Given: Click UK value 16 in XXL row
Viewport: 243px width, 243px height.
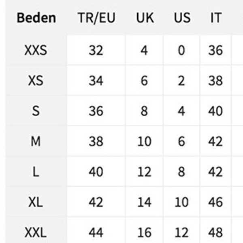Looking at the screenshot, I should 144,232.
